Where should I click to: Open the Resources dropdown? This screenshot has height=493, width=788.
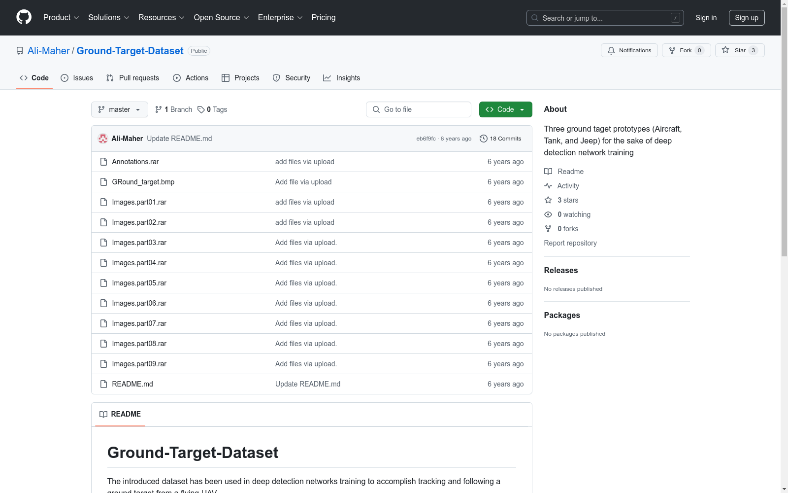point(162,18)
